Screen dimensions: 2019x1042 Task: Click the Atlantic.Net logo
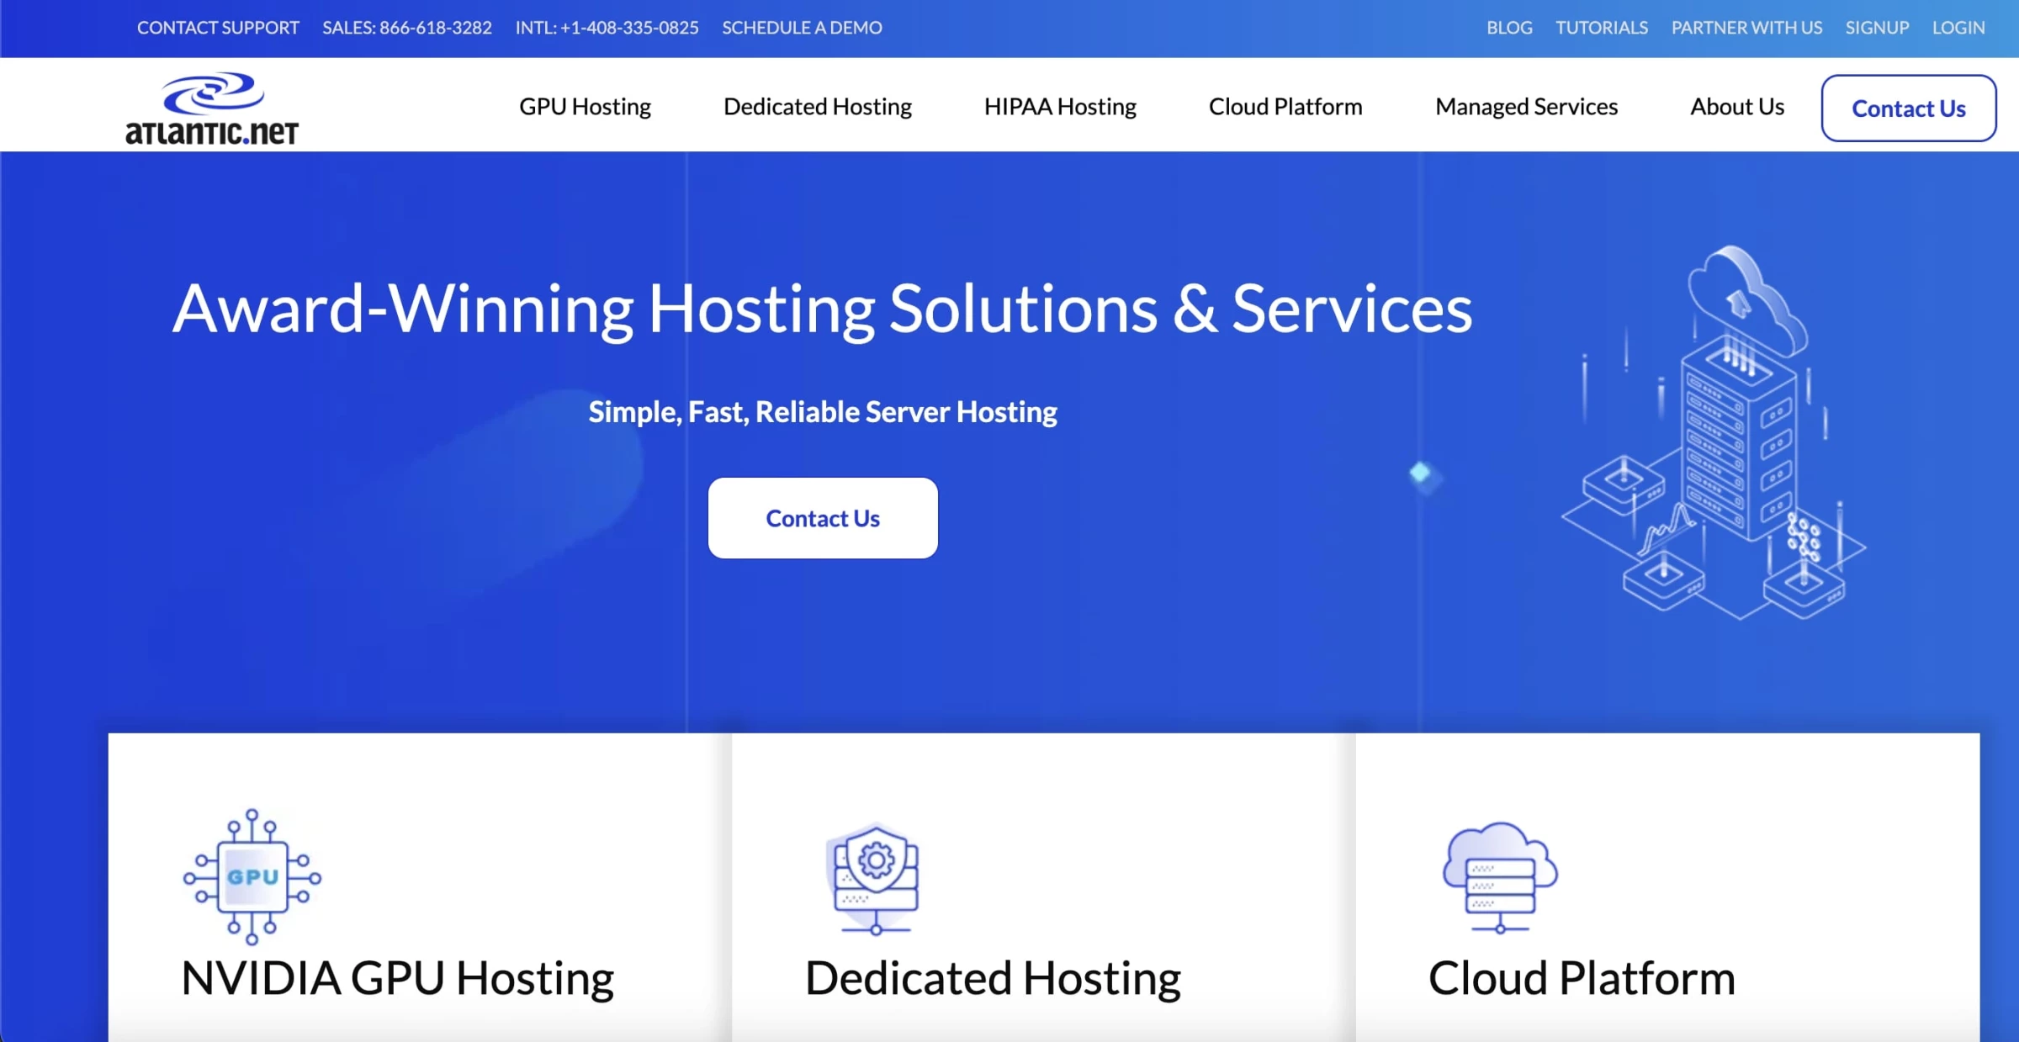tap(212, 108)
